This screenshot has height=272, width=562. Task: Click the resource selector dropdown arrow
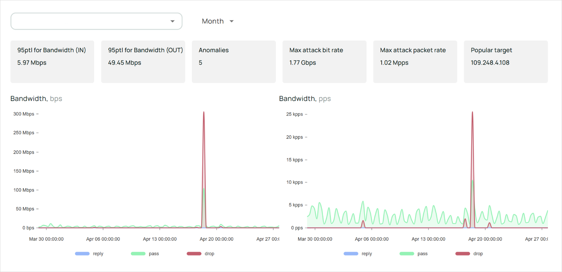pos(172,21)
